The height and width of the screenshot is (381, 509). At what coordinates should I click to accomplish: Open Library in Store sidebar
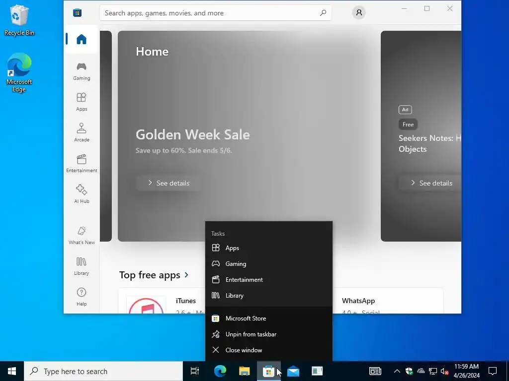point(82,266)
